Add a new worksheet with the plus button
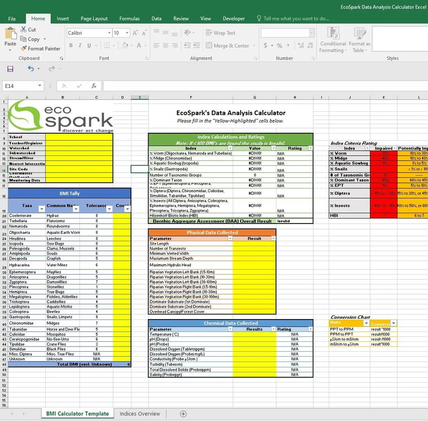This screenshot has height=421, width=428. pos(183,414)
